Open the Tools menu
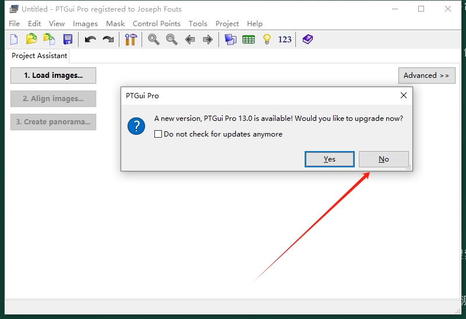 [x=198, y=24]
